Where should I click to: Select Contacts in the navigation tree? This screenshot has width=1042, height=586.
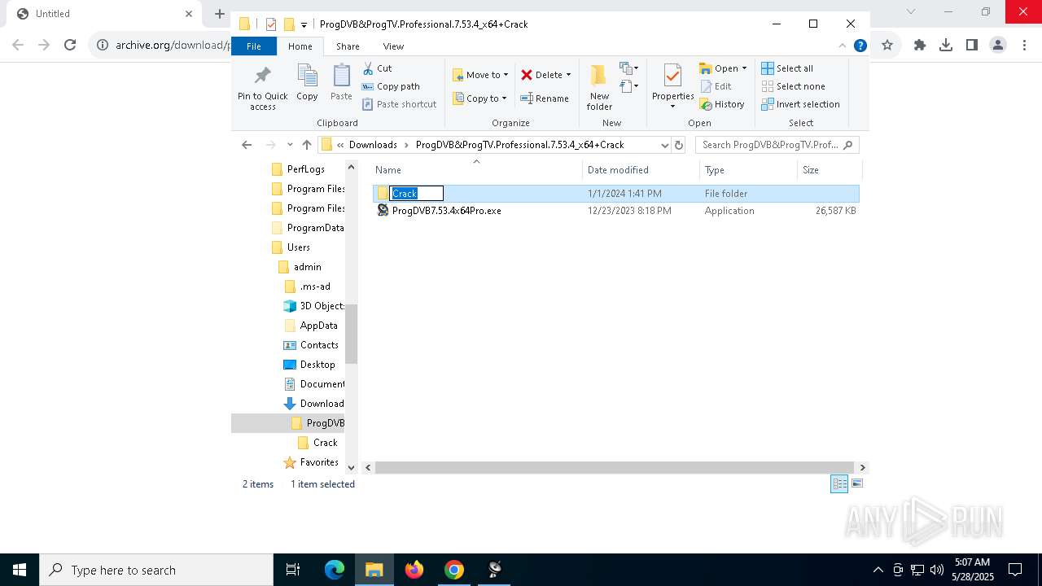(x=319, y=345)
